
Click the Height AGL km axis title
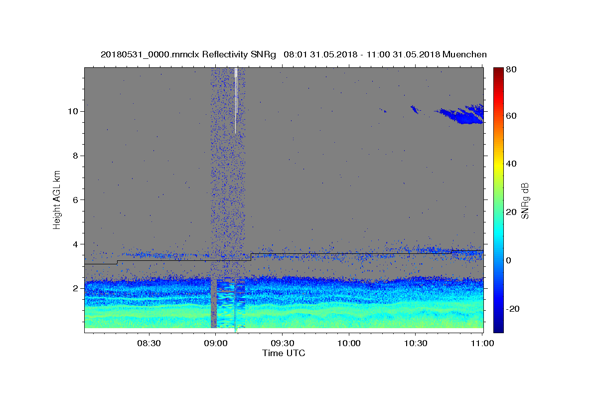[57, 200]
